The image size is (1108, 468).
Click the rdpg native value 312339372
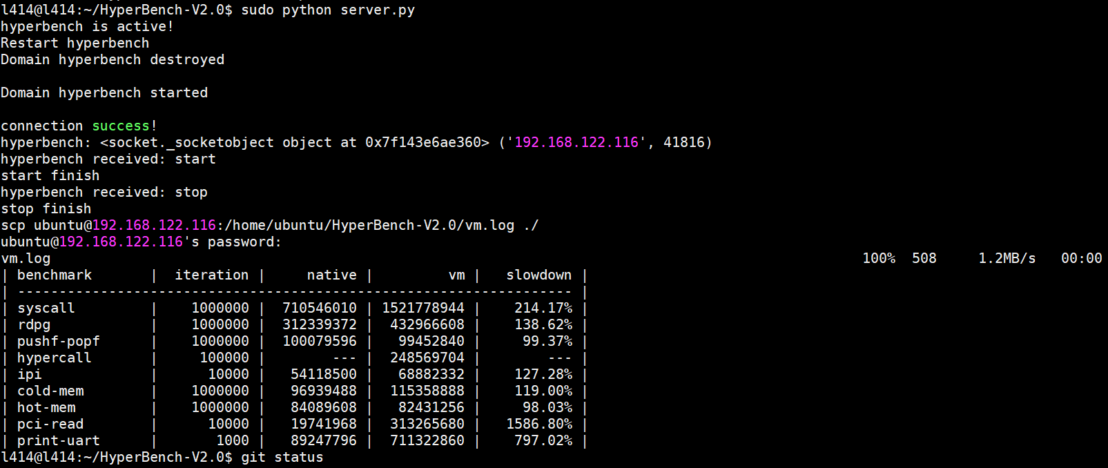[x=320, y=324]
